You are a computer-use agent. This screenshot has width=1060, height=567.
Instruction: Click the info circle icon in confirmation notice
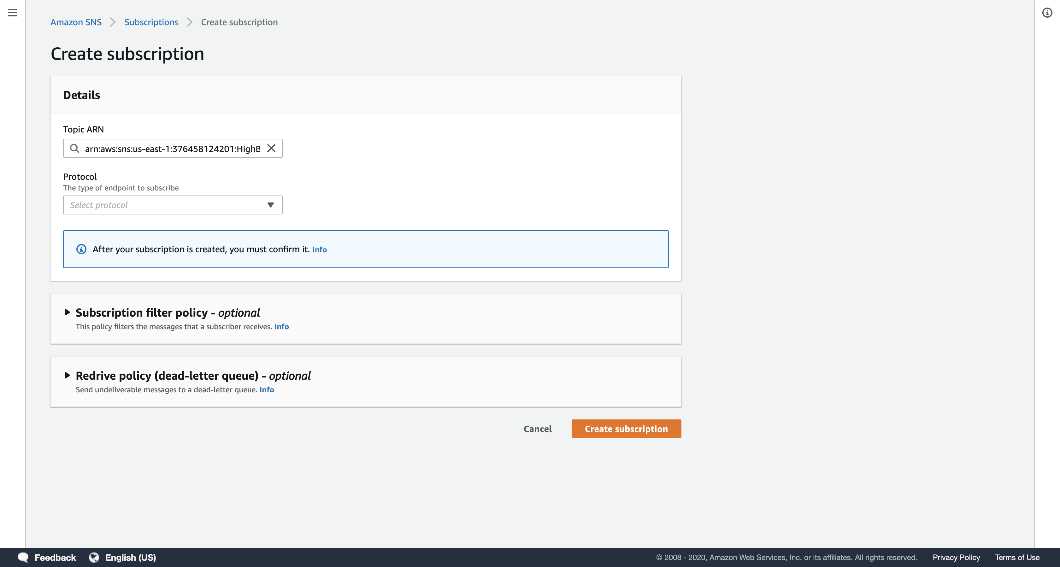pyautogui.click(x=81, y=249)
